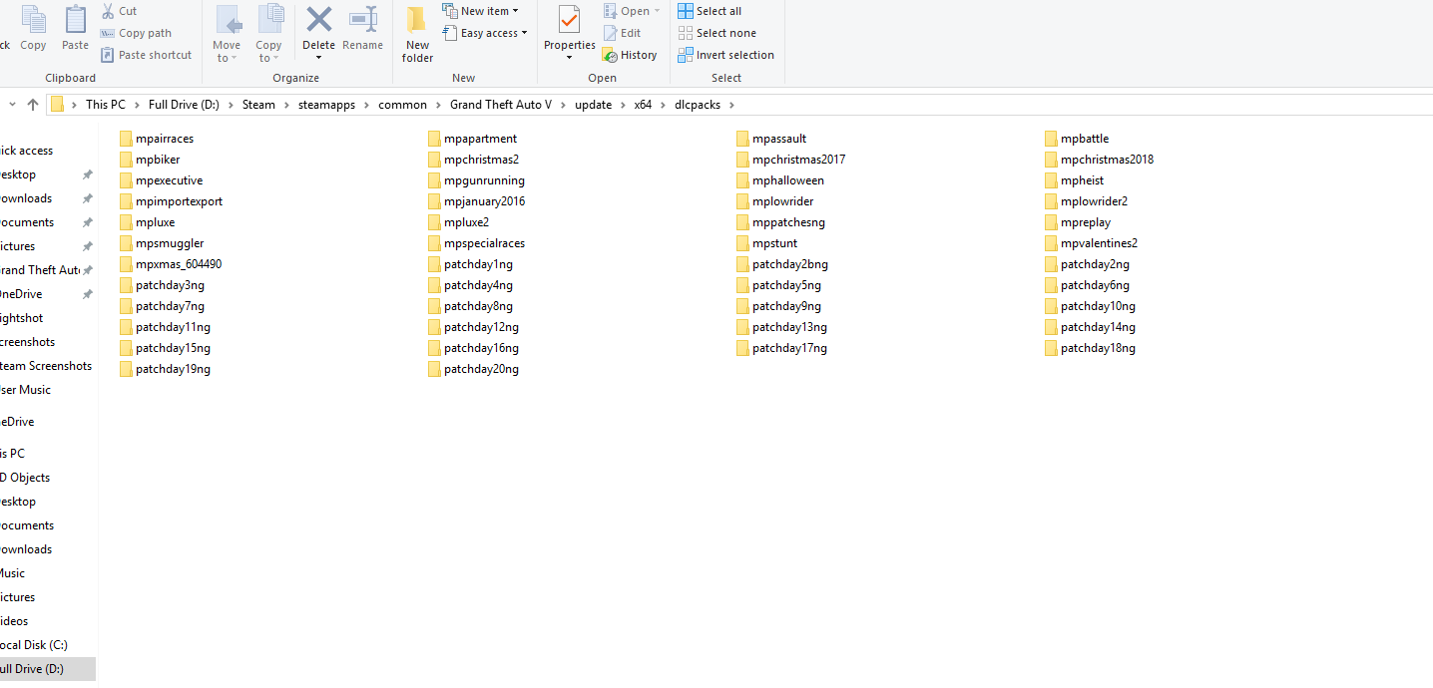Click the Cut scissors icon
The height and width of the screenshot is (688, 1433).
(107, 11)
